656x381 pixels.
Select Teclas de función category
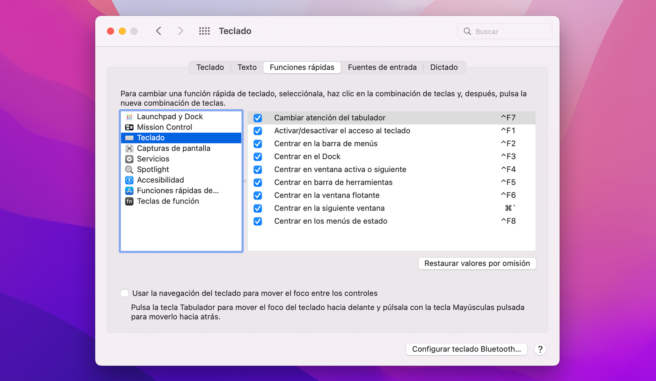click(x=181, y=201)
